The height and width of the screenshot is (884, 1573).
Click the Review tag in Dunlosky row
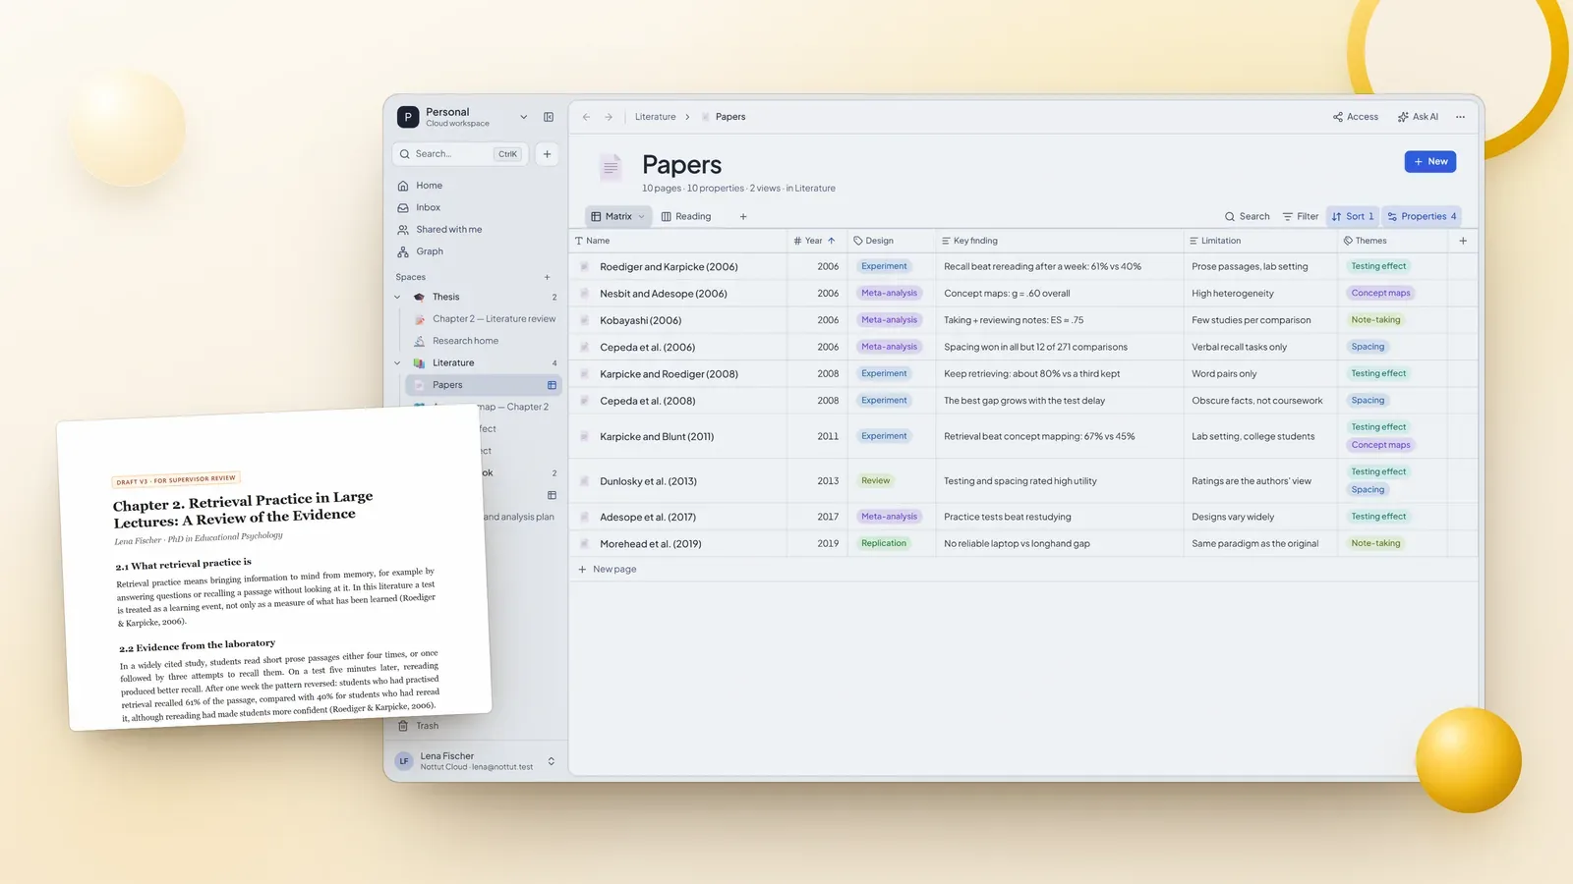point(875,481)
